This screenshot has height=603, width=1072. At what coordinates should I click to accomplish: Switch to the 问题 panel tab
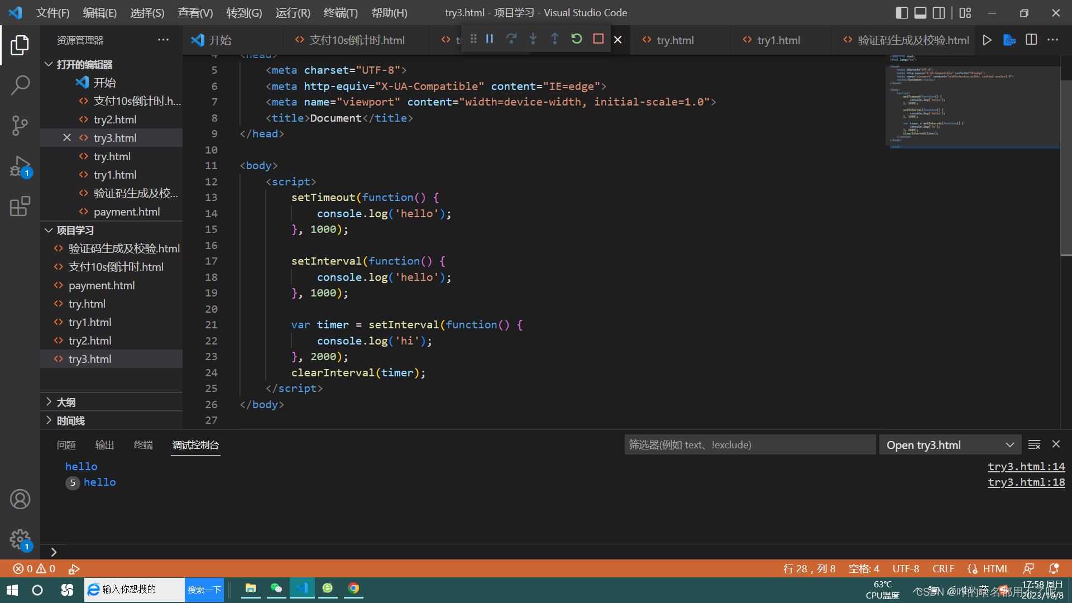(66, 445)
